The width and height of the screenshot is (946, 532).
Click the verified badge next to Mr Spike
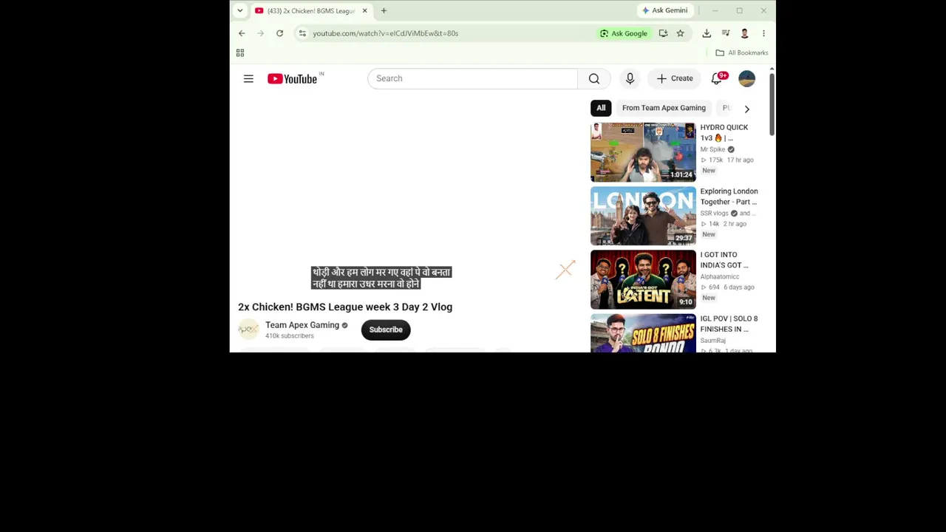(731, 149)
